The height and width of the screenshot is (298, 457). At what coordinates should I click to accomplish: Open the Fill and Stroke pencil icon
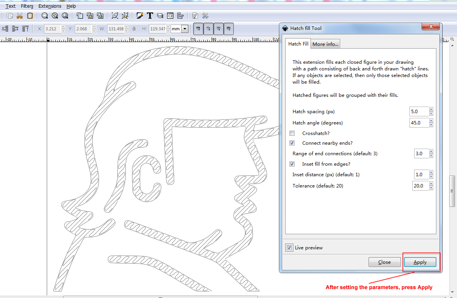tap(139, 16)
